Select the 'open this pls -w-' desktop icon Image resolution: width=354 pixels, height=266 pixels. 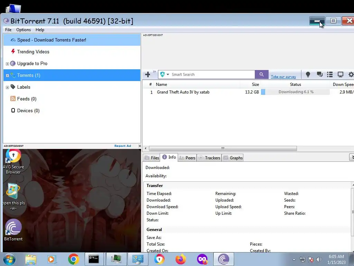click(x=13, y=197)
